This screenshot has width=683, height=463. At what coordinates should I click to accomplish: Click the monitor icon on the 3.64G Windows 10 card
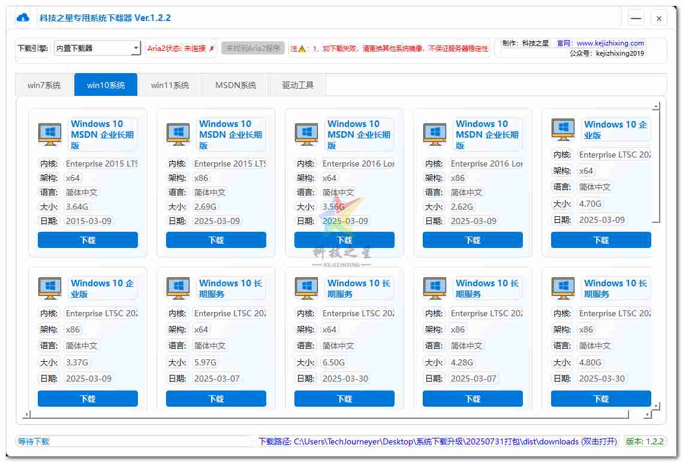pos(50,134)
